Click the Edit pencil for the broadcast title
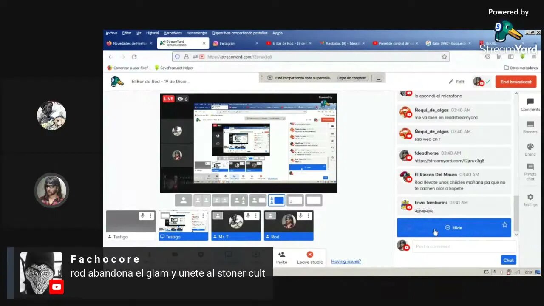 coord(456,82)
